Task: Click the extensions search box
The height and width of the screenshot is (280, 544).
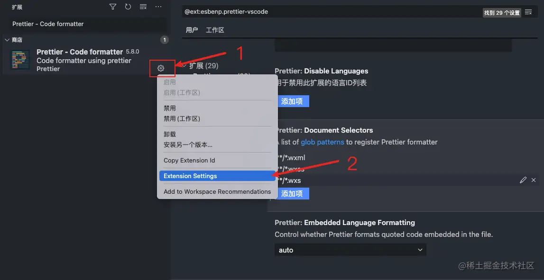Action: click(x=88, y=24)
